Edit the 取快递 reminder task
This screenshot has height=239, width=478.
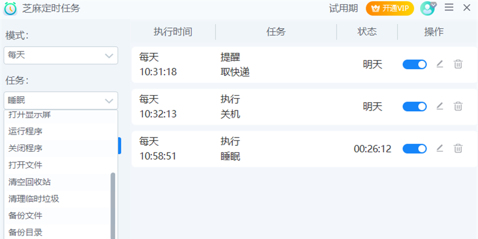point(440,65)
